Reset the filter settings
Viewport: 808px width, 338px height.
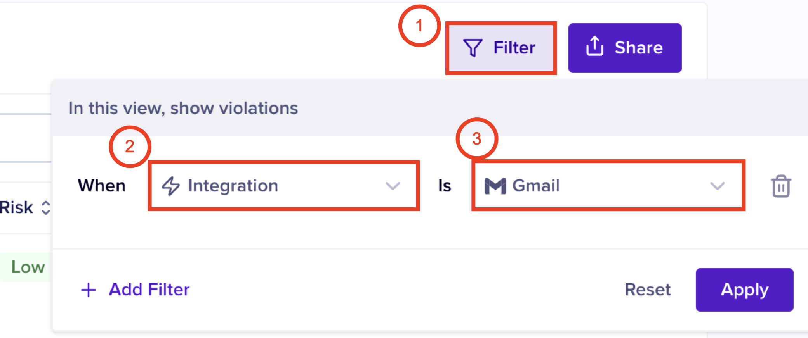click(648, 290)
